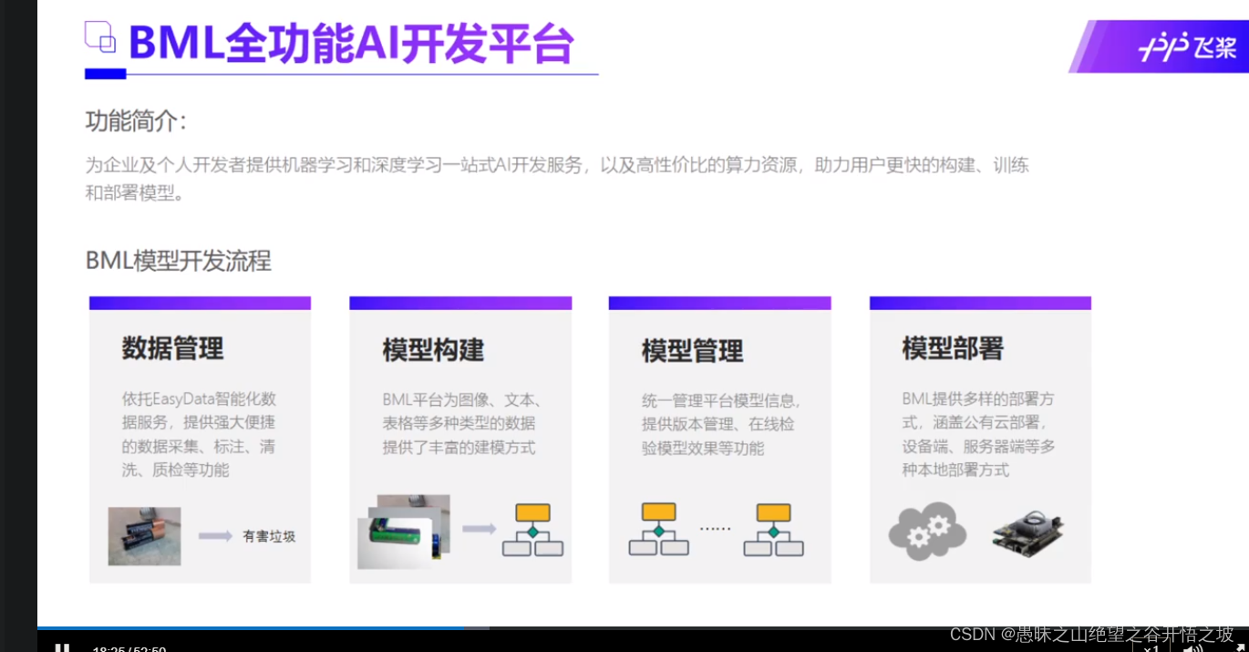The image size is (1249, 652).
Task: Click the hardware device board image
Action: [x=1028, y=534]
